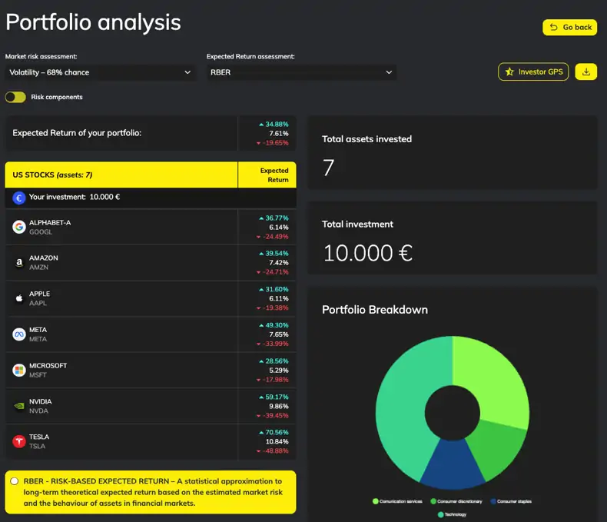
Task: Click the Meta logo icon
Action: pyautogui.click(x=19, y=334)
